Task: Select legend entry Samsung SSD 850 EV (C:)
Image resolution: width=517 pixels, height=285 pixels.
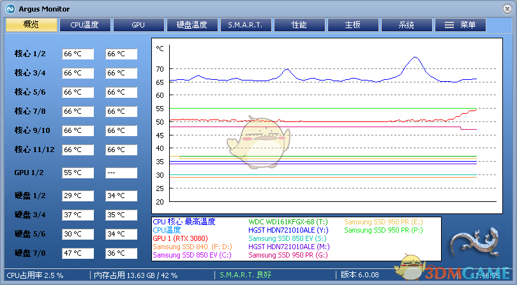Action: point(192,255)
